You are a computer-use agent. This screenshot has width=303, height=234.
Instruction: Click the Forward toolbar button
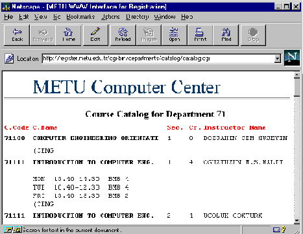[x=43, y=35]
